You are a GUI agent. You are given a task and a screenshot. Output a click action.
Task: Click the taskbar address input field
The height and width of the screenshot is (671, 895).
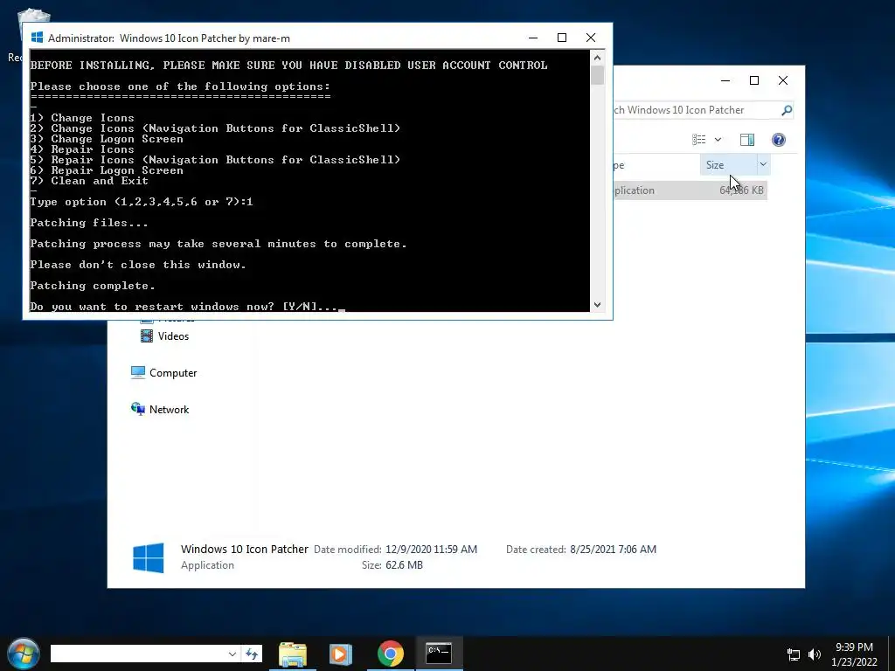click(x=137, y=654)
